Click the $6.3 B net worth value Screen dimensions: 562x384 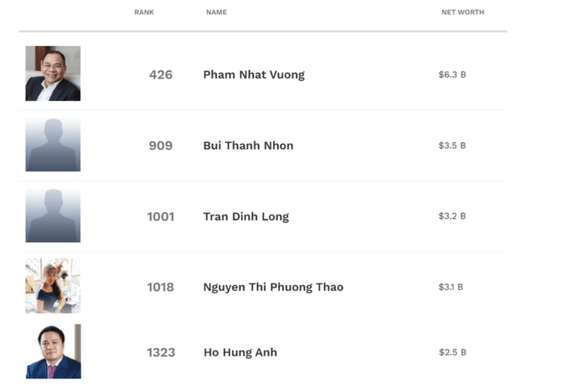coord(452,75)
